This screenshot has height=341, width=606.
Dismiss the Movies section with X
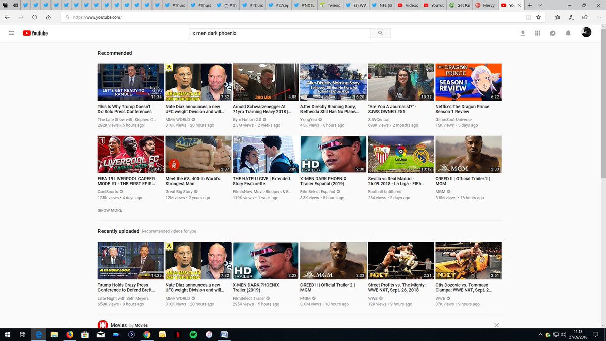pos(496,325)
